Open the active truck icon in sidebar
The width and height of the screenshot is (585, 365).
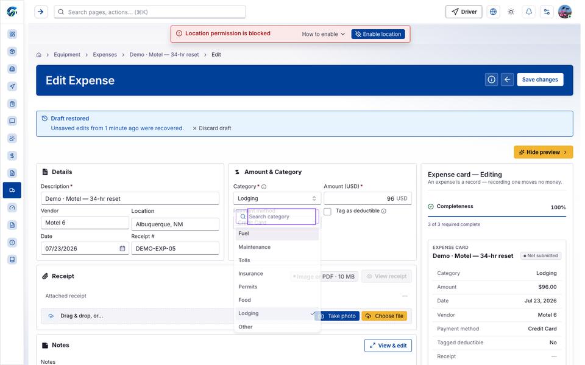(12, 190)
